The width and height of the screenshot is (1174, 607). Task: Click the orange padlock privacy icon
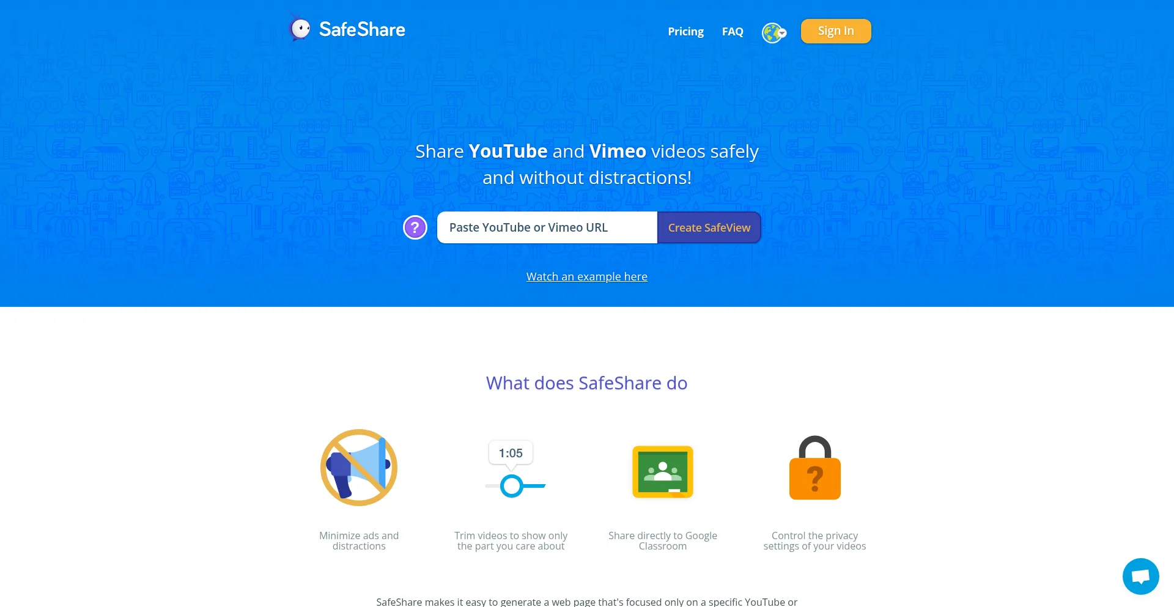[815, 468]
